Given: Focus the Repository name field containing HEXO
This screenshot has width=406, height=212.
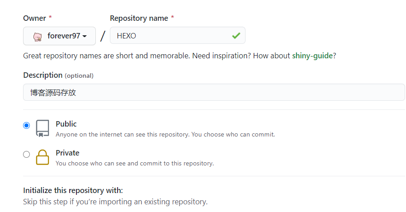Looking at the screenshot, I should pyautogui.click(x=178, y=35).
